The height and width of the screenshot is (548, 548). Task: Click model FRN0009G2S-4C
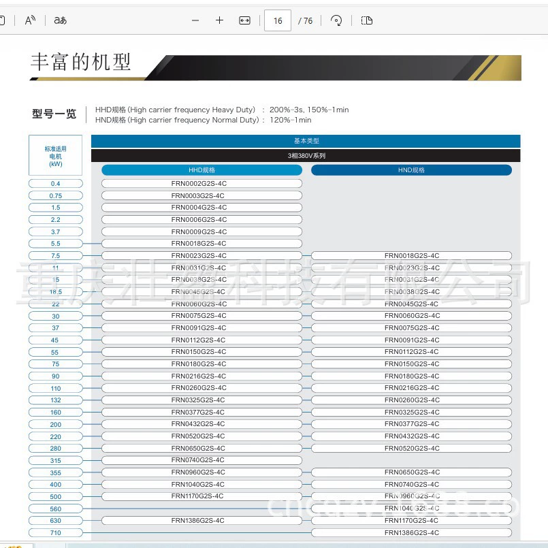(x=202, y=231)
